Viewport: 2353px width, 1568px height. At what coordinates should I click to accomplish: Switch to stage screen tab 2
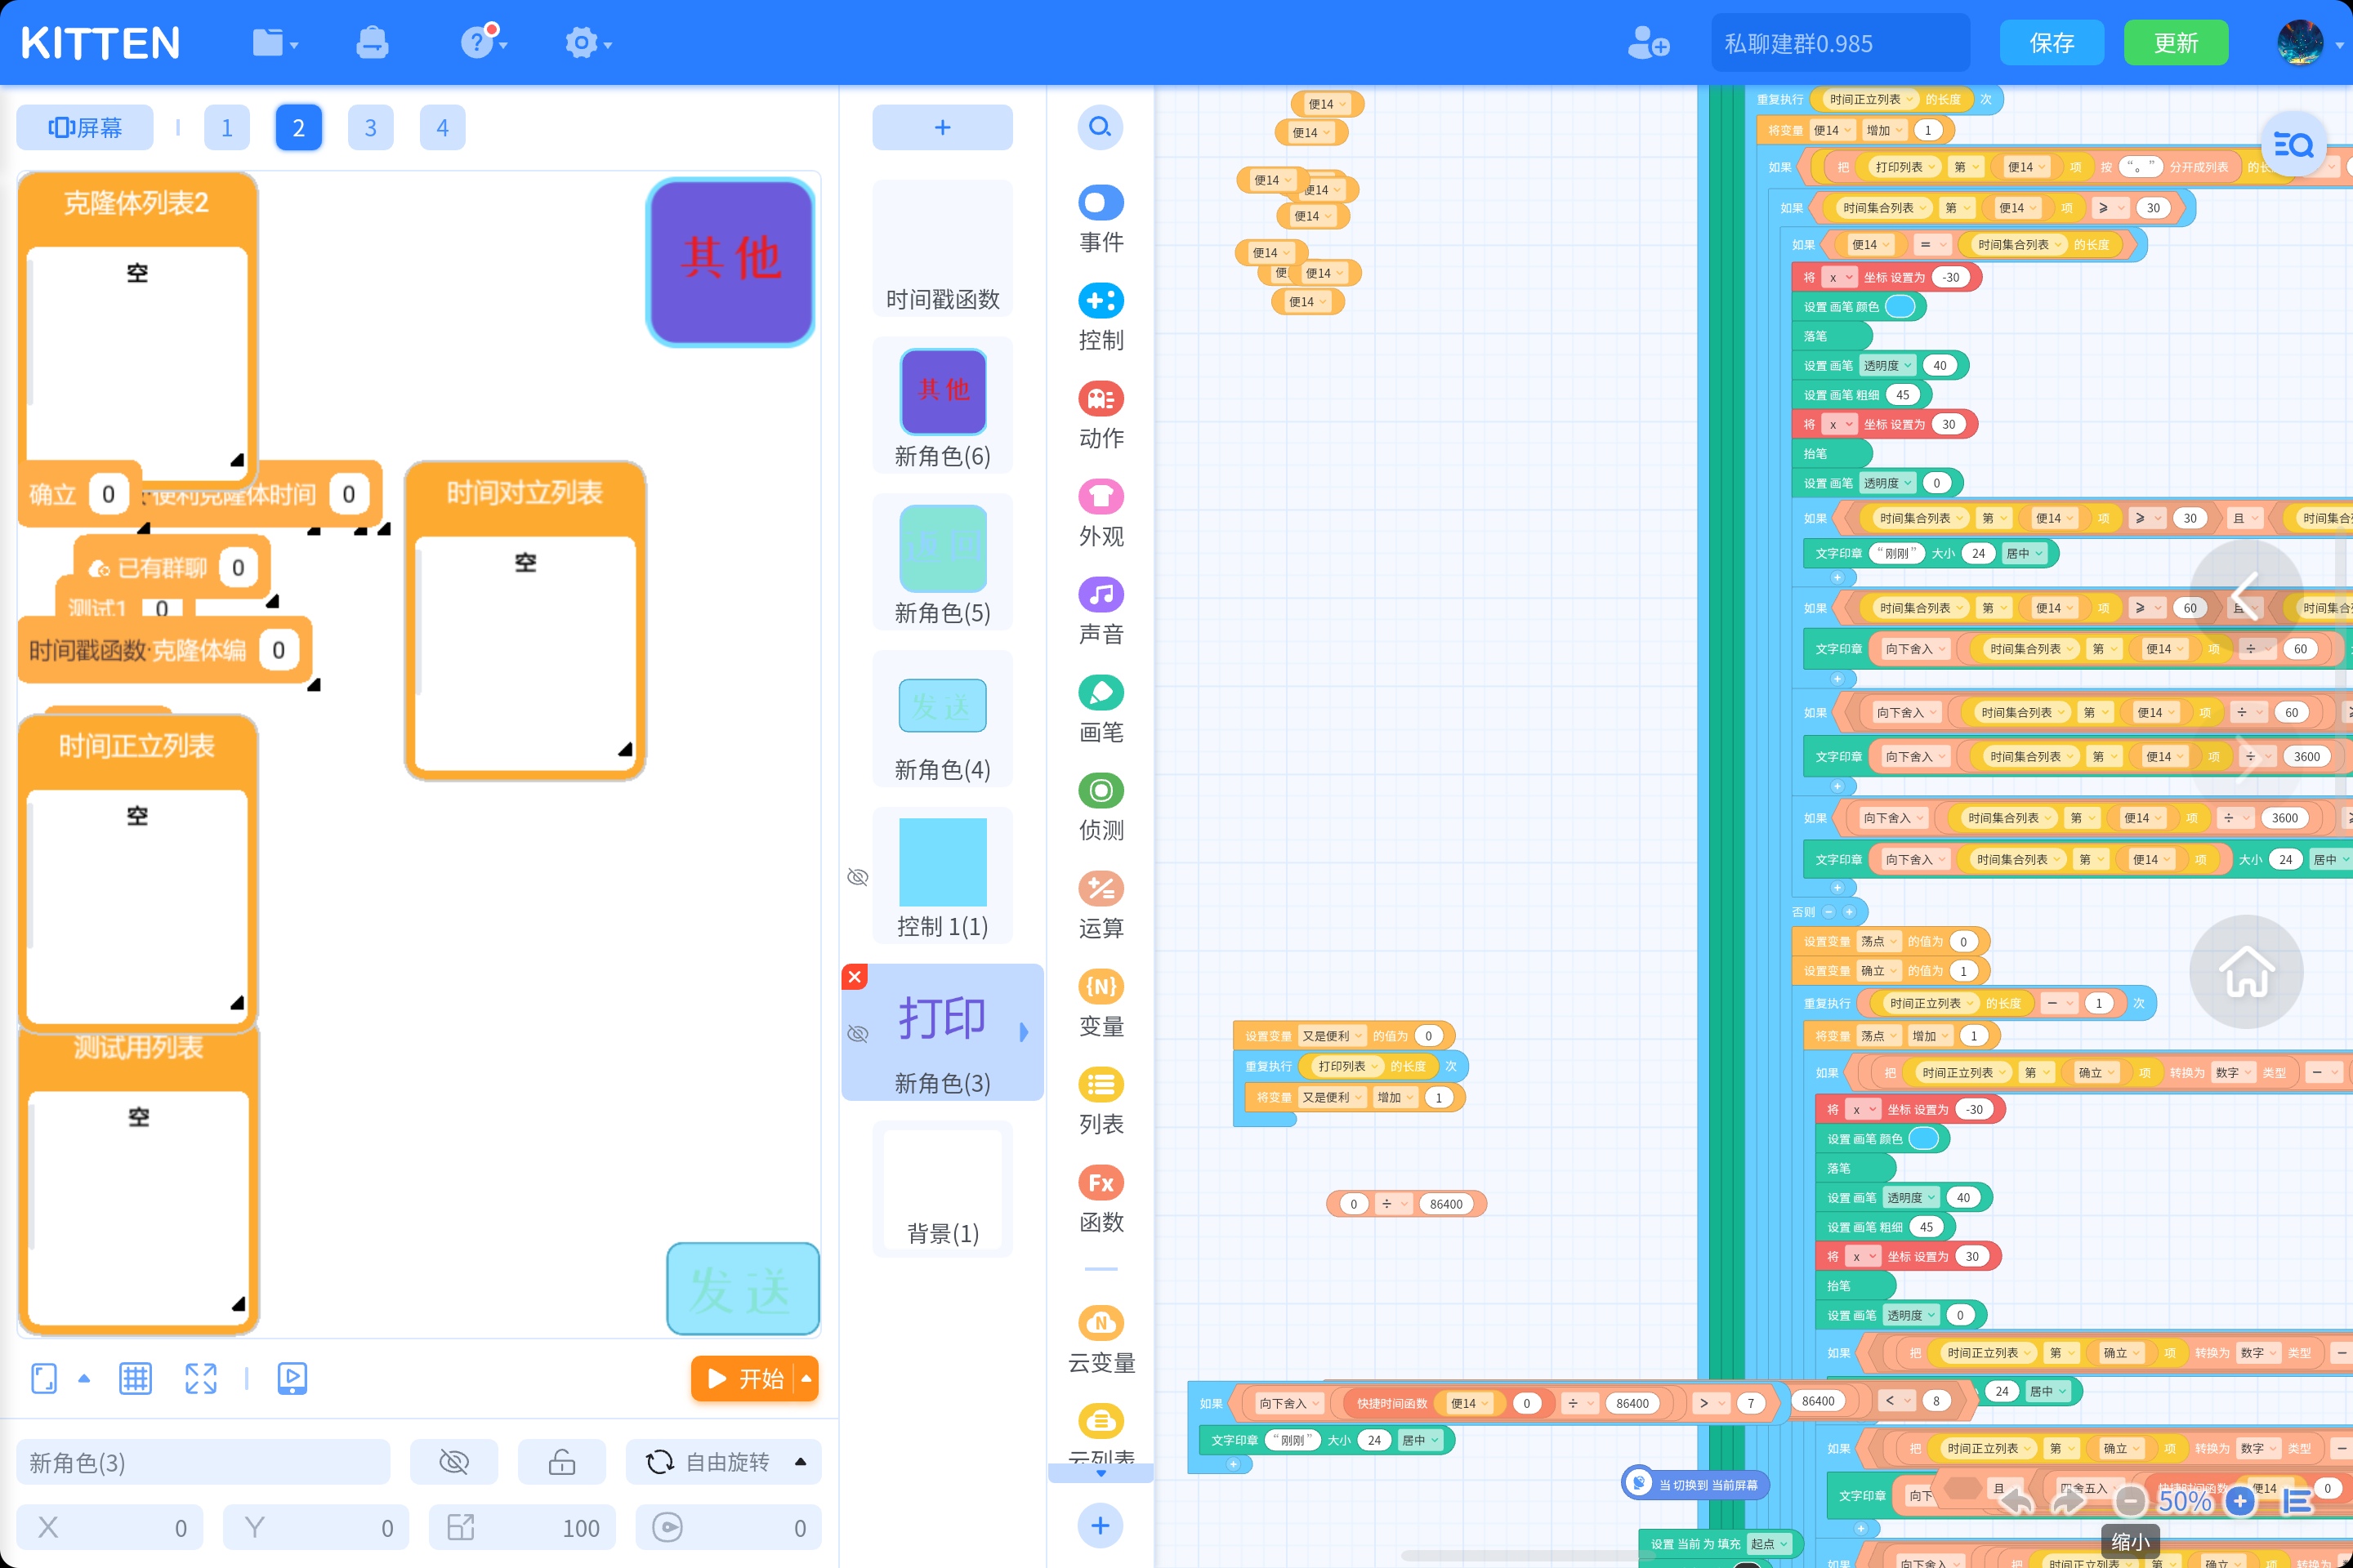(x=298, y=127)
